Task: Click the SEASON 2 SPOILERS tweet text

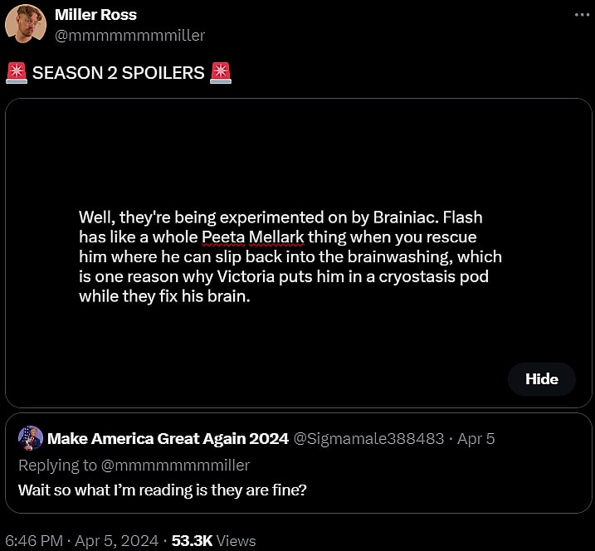Action: (x=118, y=73)
